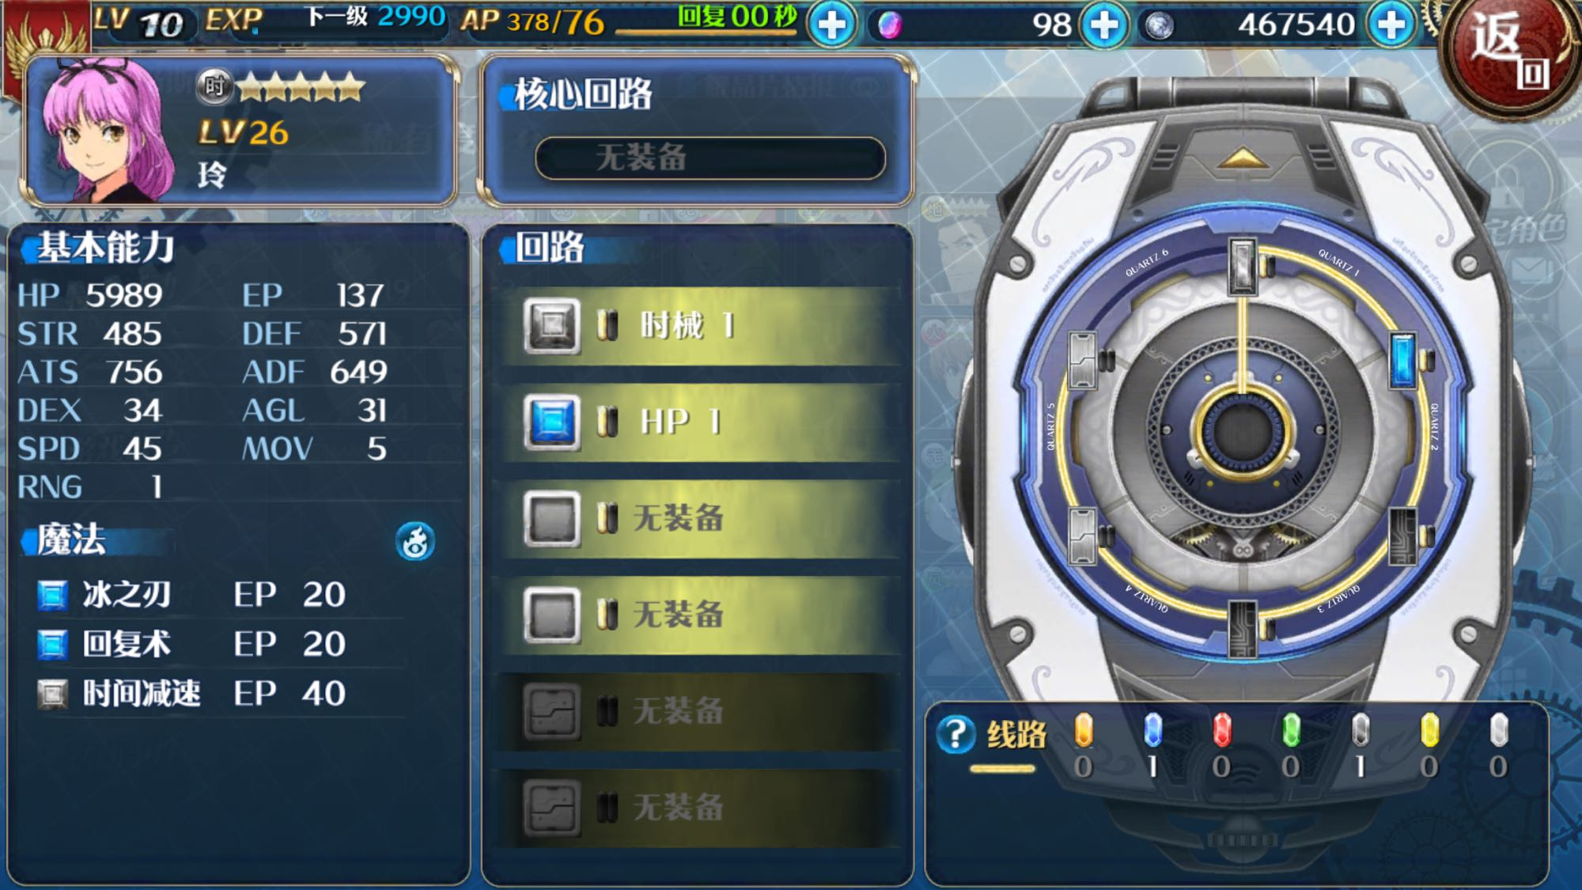Select the blue HP quartz slot icon
1582x890 pixels.
pos(552,422)
